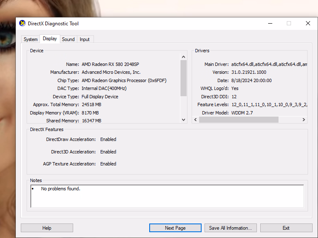Viewport: 318px width, 238px height.
Task: Click the 'Display Memory (VRAM):' label
Action: [x=54, y=113]
